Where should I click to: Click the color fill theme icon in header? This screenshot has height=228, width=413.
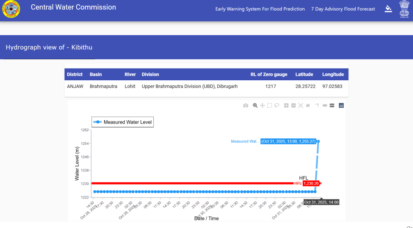[388, 8]
